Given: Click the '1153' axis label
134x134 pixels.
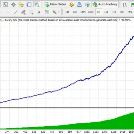Looking at the screenshot, I should pos(96,132).
